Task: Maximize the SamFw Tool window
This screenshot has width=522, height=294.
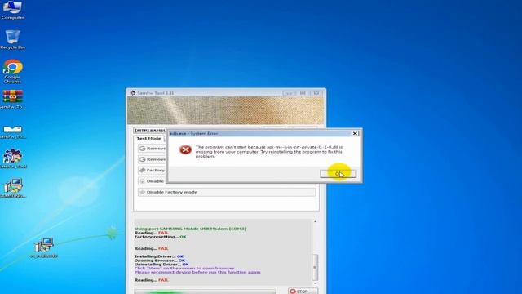Action: tap(303, 93)
